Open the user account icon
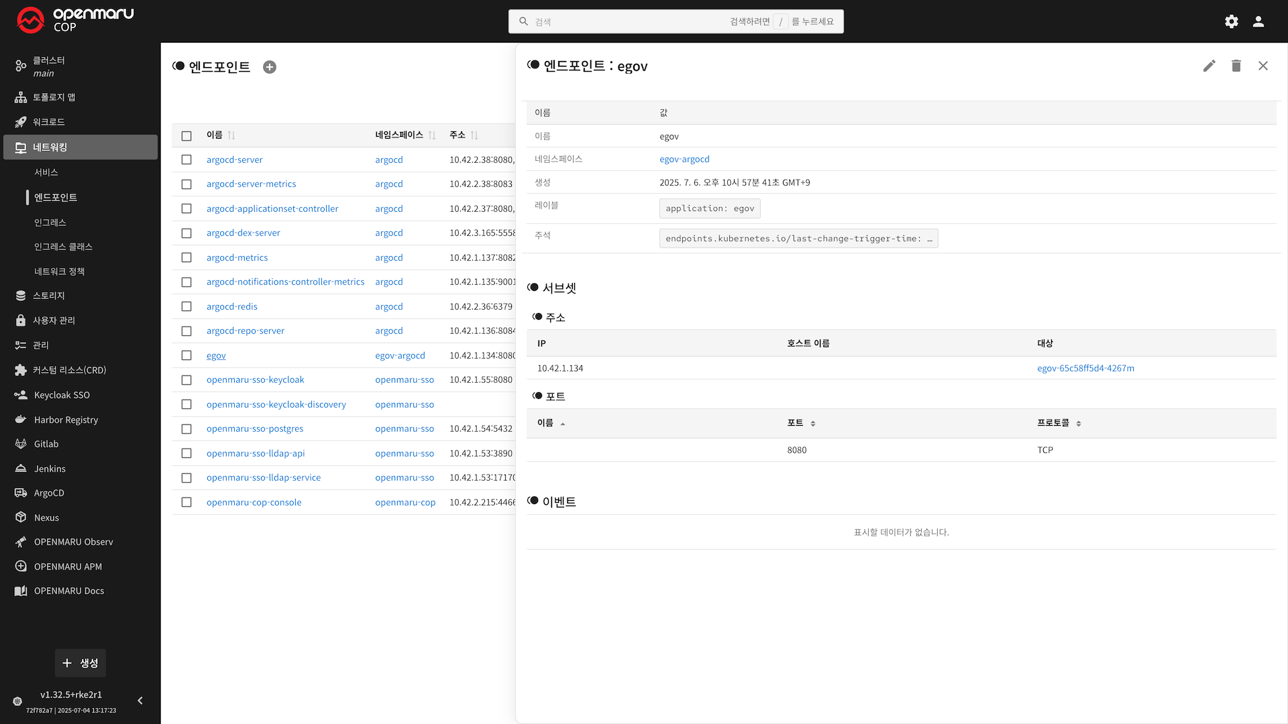This screenshot has height=724, width=1288. 1258,21
